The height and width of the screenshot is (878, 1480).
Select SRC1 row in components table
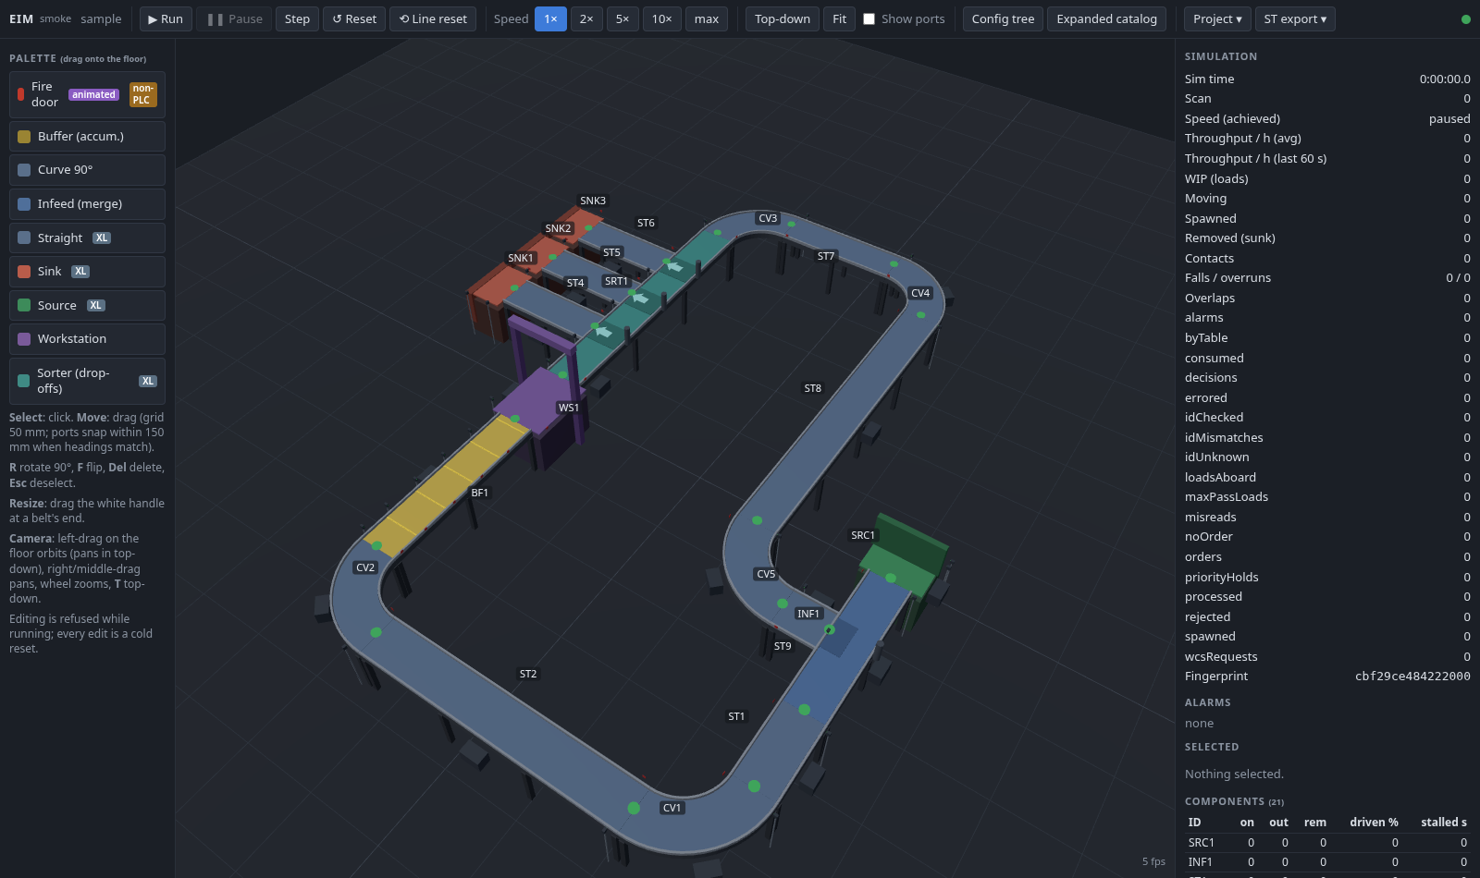coord(1327,842)
